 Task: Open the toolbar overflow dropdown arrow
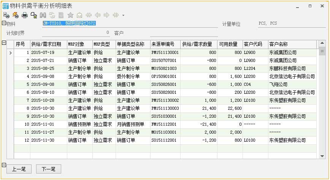pos(123,16)
